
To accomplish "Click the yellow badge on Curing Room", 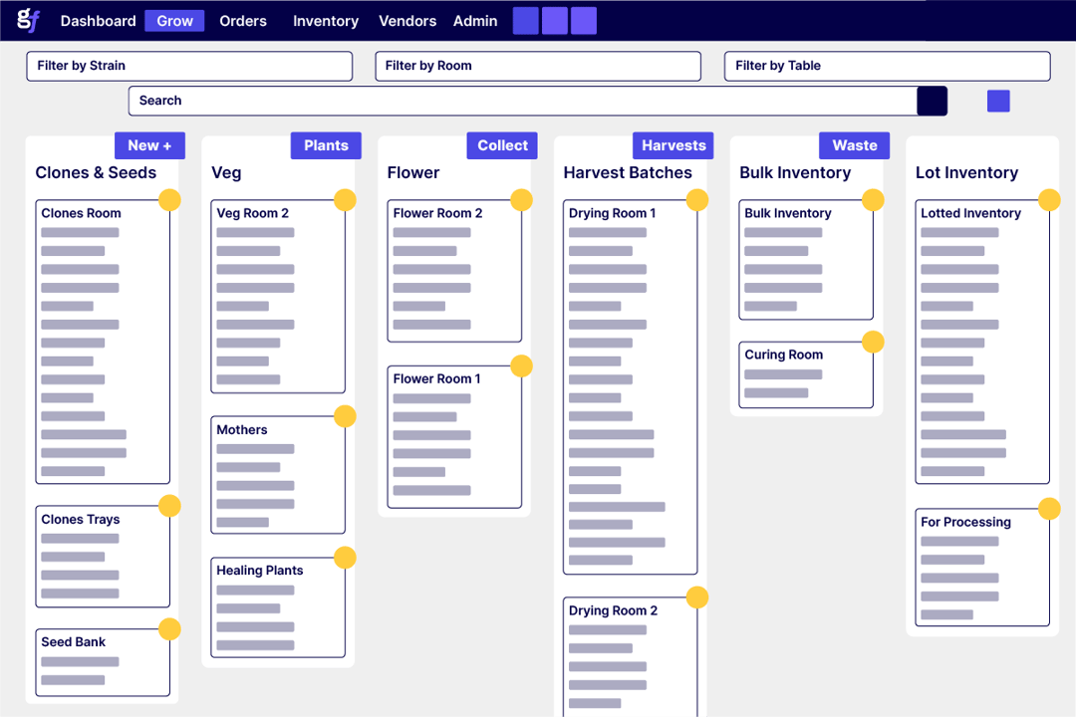I will coord(873,343).
